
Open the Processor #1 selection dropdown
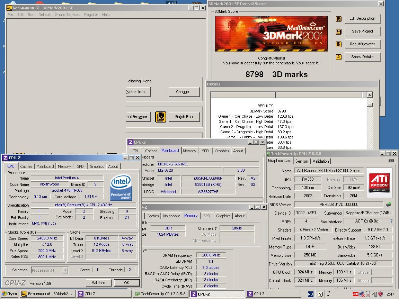(x=65, y=270)
